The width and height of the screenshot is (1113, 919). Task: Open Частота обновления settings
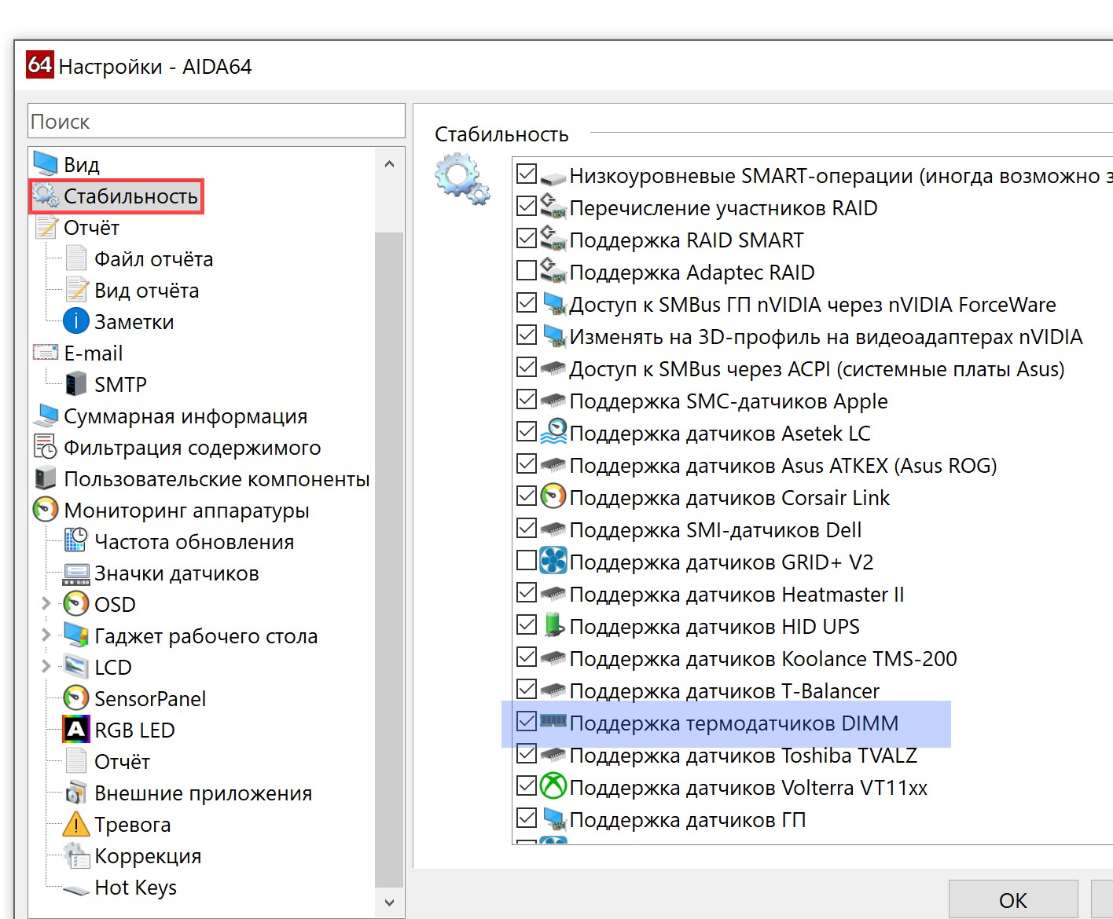tap(194, 542)
